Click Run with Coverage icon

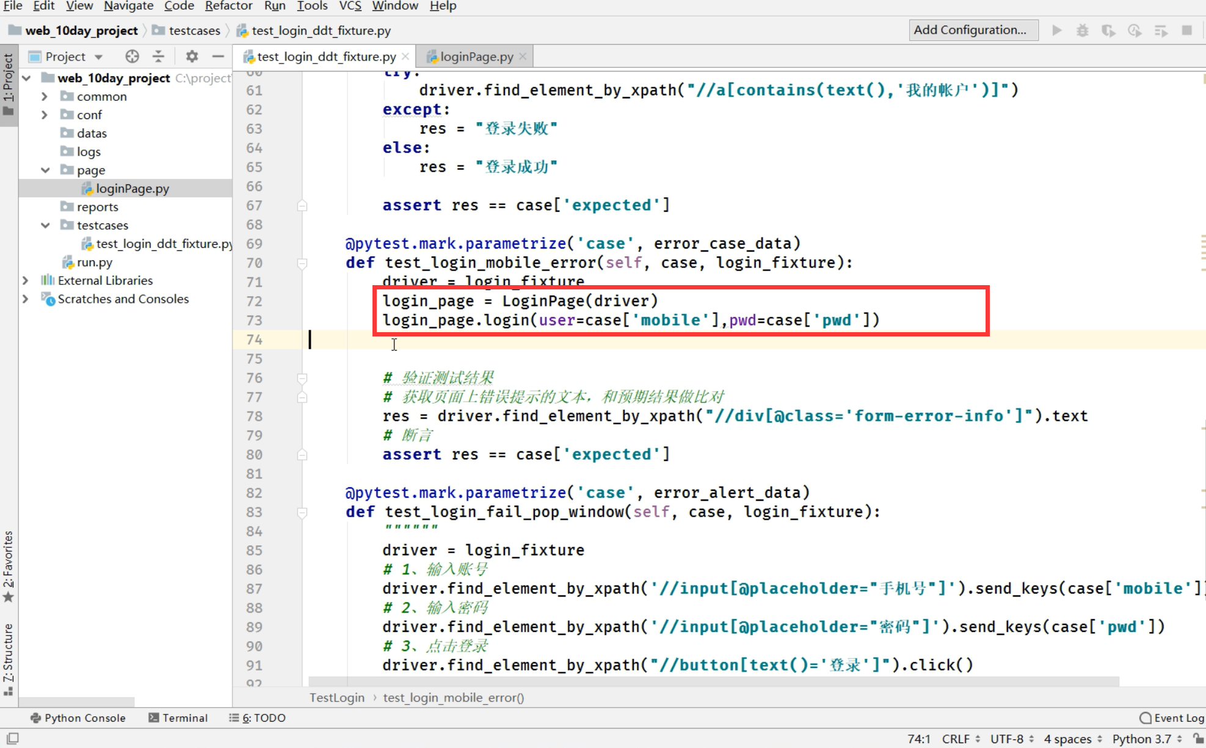[x=1108, y=30]
